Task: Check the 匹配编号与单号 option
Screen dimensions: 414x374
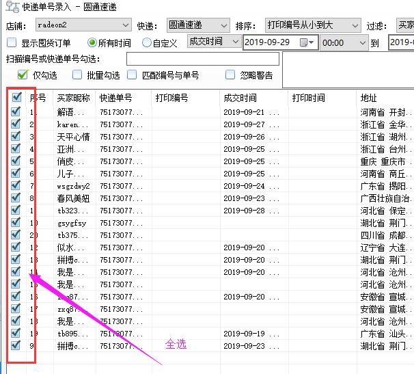Action: tap(131, 75)
